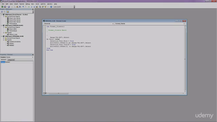Open the View menu
The image size is (217, 122).
pos(11,4)
